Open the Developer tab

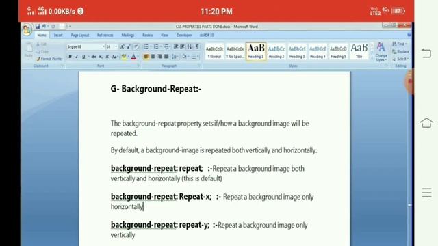point(184,35)
